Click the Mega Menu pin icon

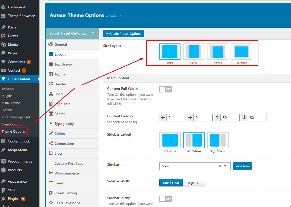pos(3,150)
